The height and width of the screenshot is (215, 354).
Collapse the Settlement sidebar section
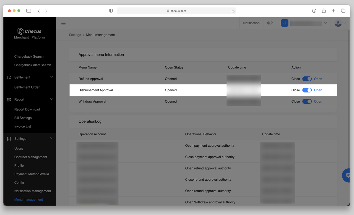pyautogui.click(x=51, y=77)
